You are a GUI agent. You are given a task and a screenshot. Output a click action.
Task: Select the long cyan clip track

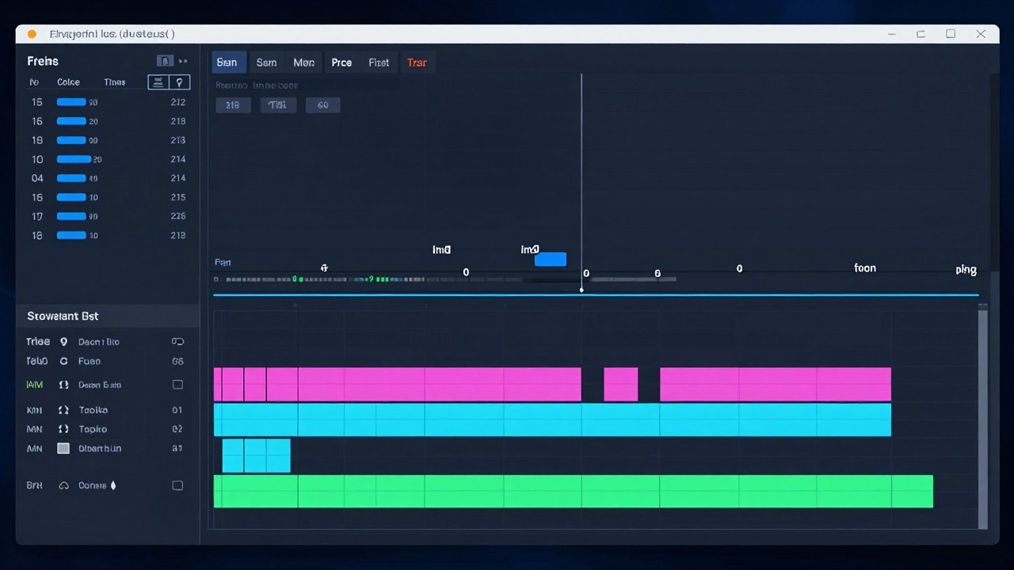click(x=552, y=420)
